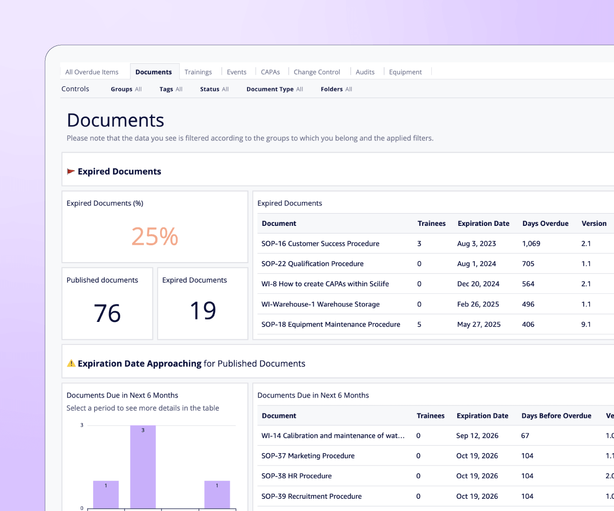Click the Published documents count 76
Screen dimensions: 614x511
107,313
